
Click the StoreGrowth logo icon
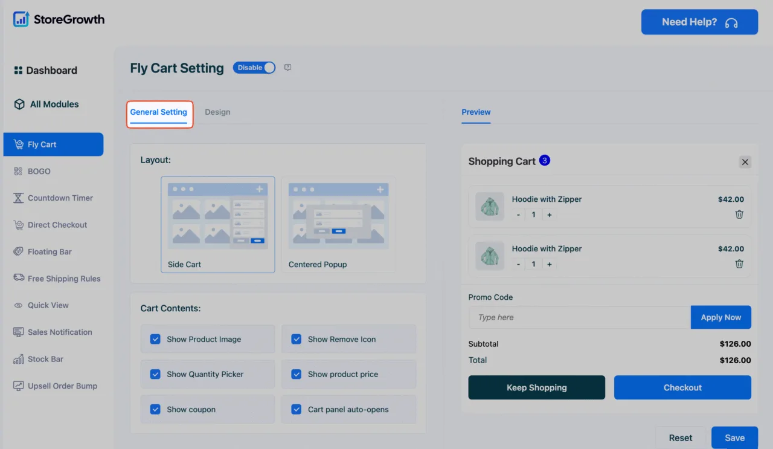click(21, 19)
